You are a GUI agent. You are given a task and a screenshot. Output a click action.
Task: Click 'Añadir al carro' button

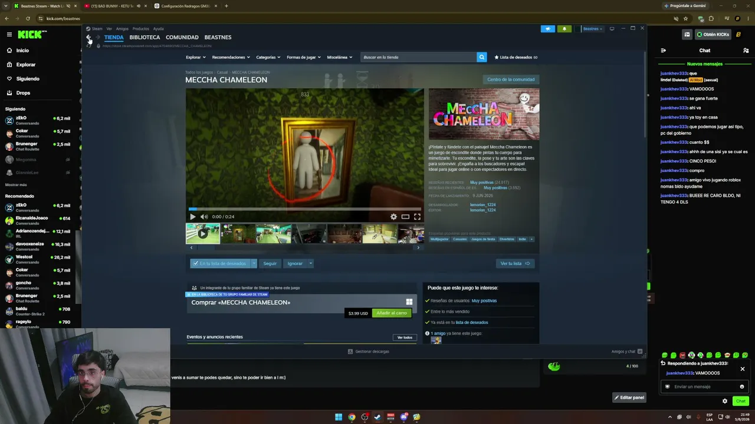pyautogui.click(x=392, y=313)
